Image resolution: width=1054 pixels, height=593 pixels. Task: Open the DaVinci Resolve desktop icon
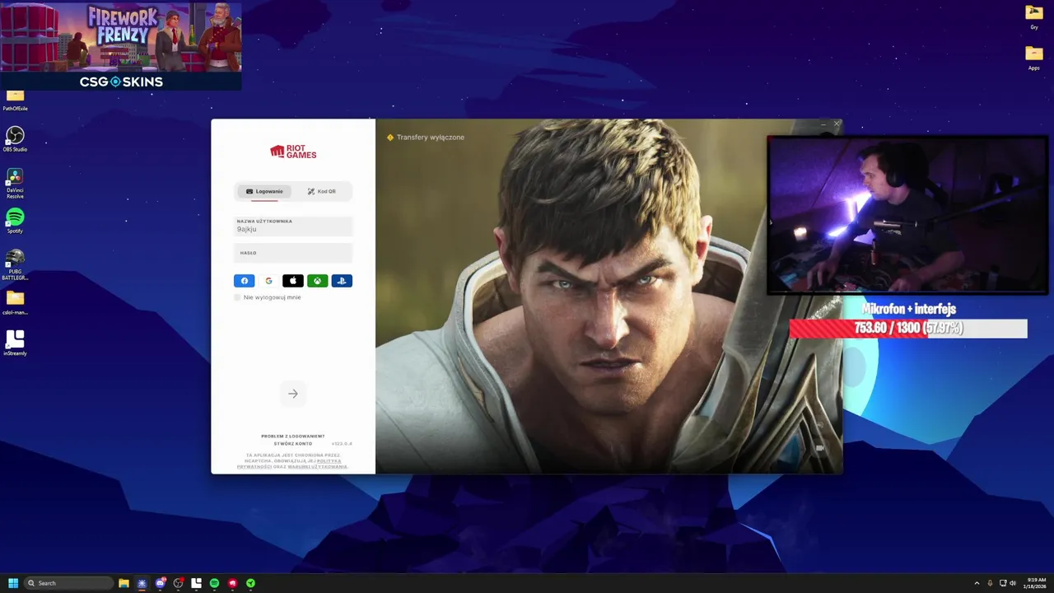click(15, 183)
